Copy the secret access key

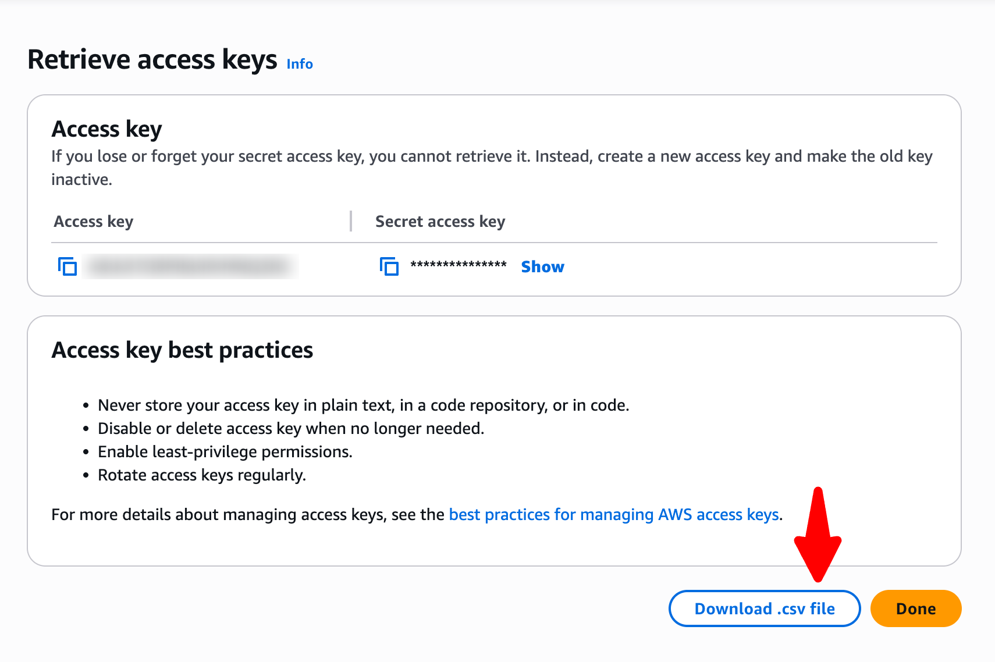389,266
